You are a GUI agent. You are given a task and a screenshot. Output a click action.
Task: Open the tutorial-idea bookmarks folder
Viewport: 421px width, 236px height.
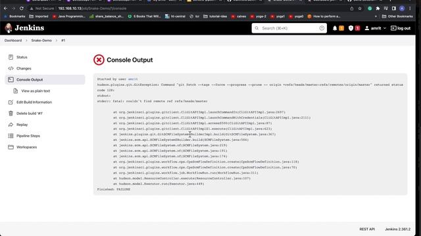pyautogui.click(x=215, y=16)
